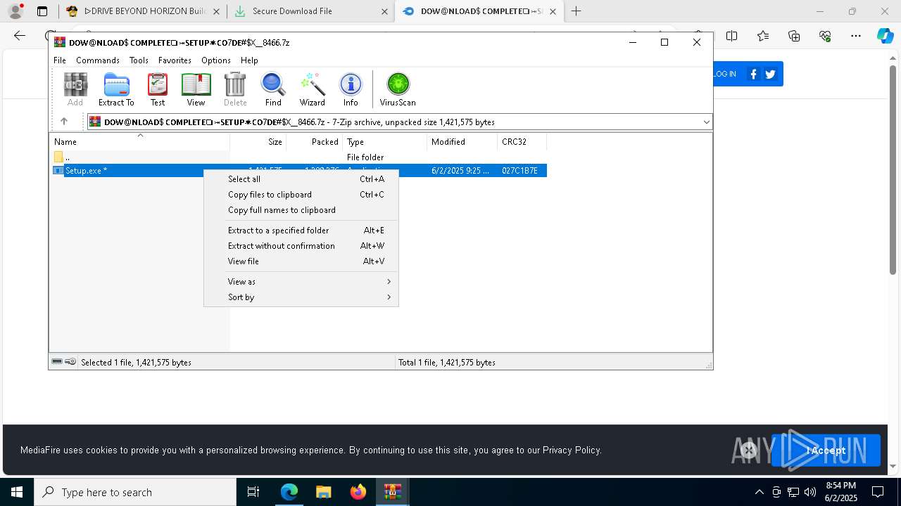Screen dimensions: 901x506
Task: Click the browser back arrow
Action: point(20,36)
